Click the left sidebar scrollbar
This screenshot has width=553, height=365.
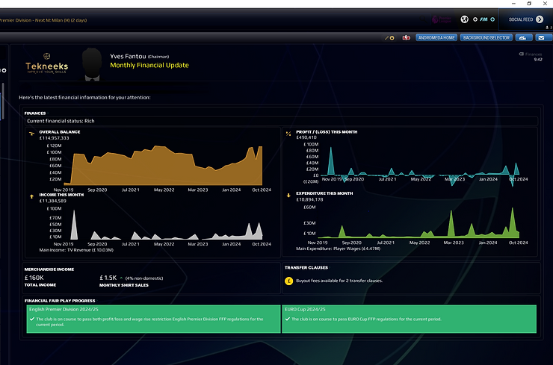click(3, 101)
